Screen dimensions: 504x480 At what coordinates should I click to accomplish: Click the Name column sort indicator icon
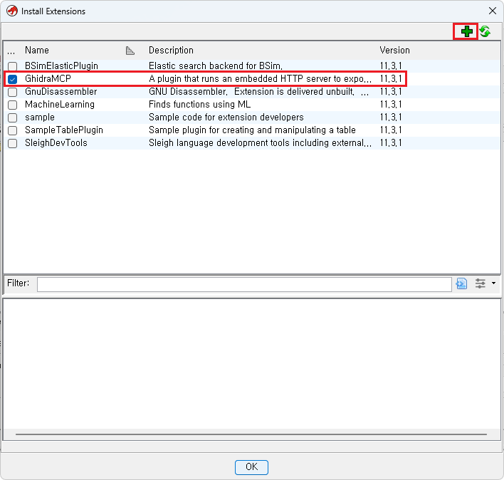[130, 51]
